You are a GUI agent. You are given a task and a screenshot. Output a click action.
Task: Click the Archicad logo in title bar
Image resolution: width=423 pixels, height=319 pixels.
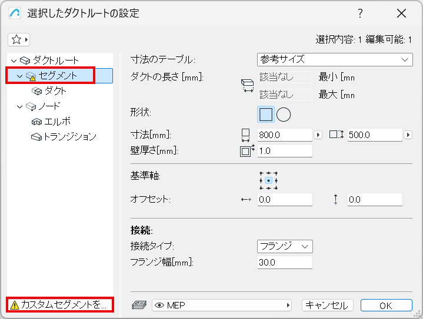15,13
